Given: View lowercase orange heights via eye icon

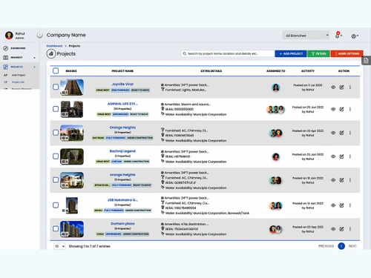Looking at the screenshot, I should [333, 180].
